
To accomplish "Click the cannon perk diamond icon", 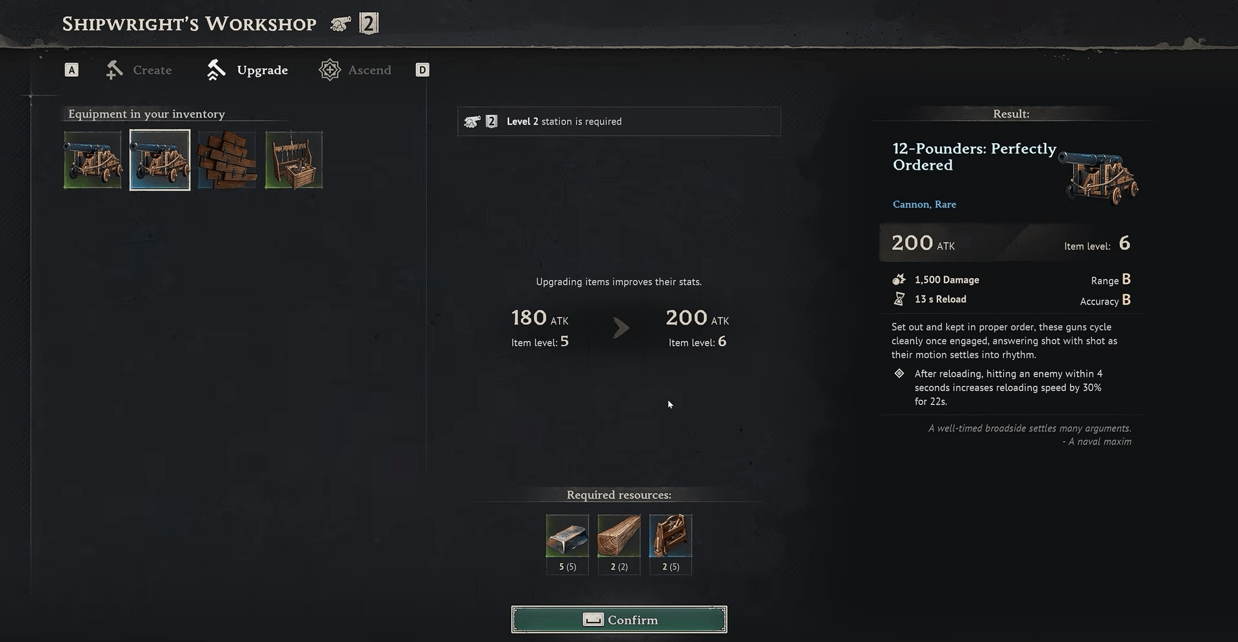I will pyautogui.click(x=899, y=374).
